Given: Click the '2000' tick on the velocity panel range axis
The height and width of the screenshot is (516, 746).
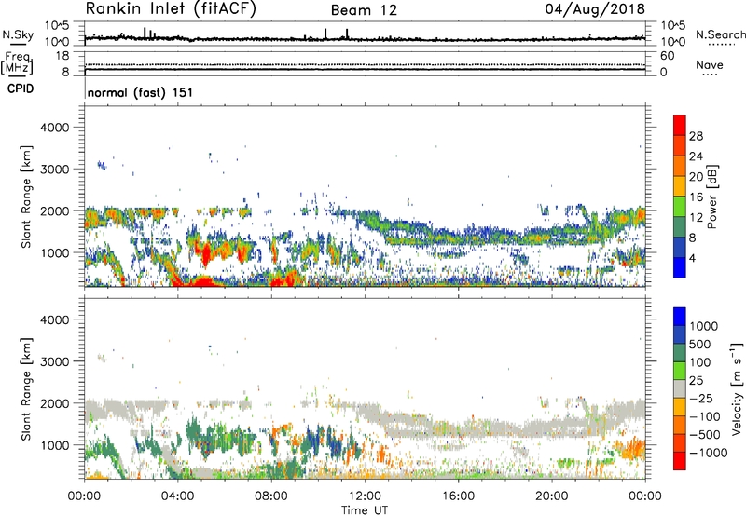Looking at the screenshot, I should point(54,403).
